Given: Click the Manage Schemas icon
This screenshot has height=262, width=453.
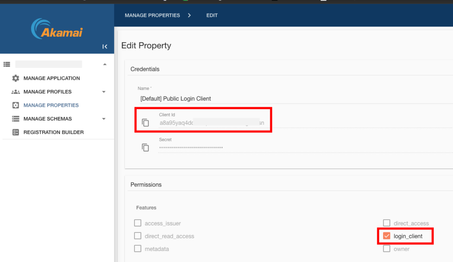Looking at the screenshot, I should (x=16, y=119).
